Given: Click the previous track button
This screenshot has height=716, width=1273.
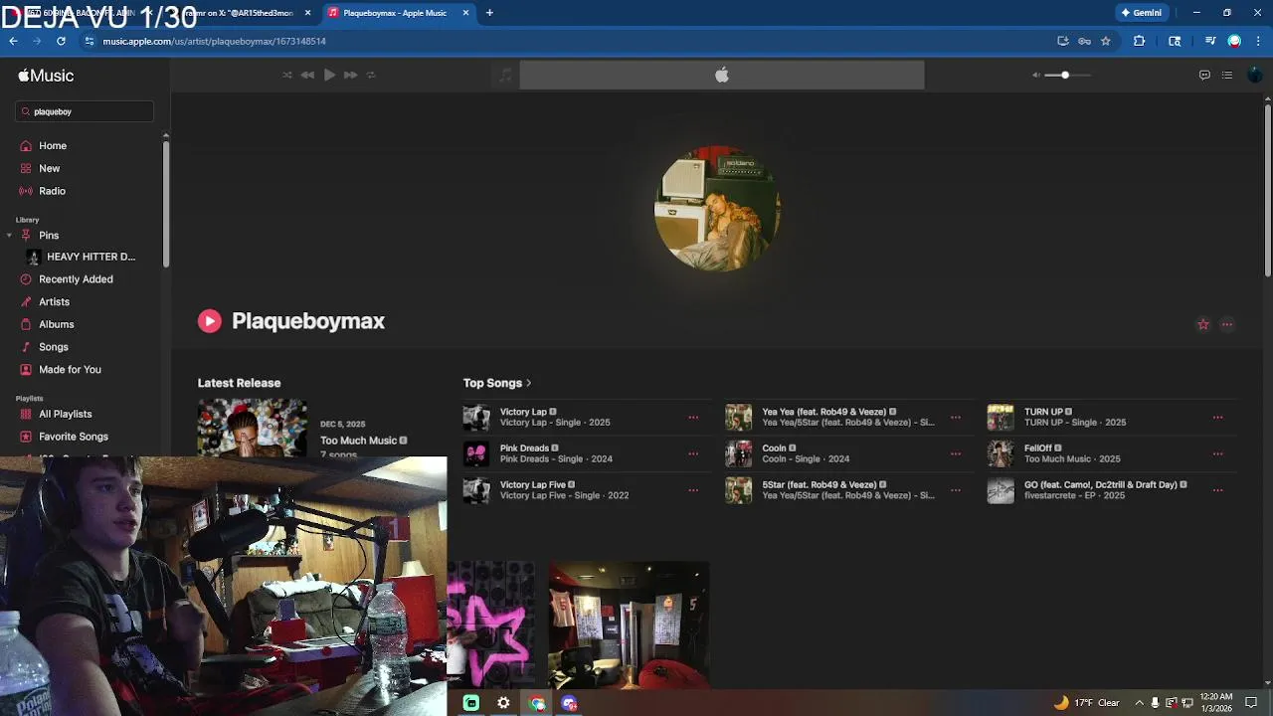Looking at the screenshot, I should coord(308,75).
